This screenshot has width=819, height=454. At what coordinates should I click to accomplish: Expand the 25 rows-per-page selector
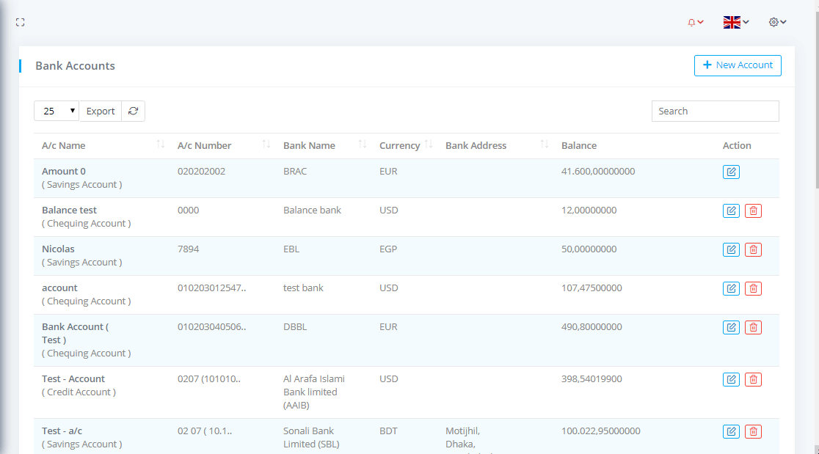click(57, 111)
